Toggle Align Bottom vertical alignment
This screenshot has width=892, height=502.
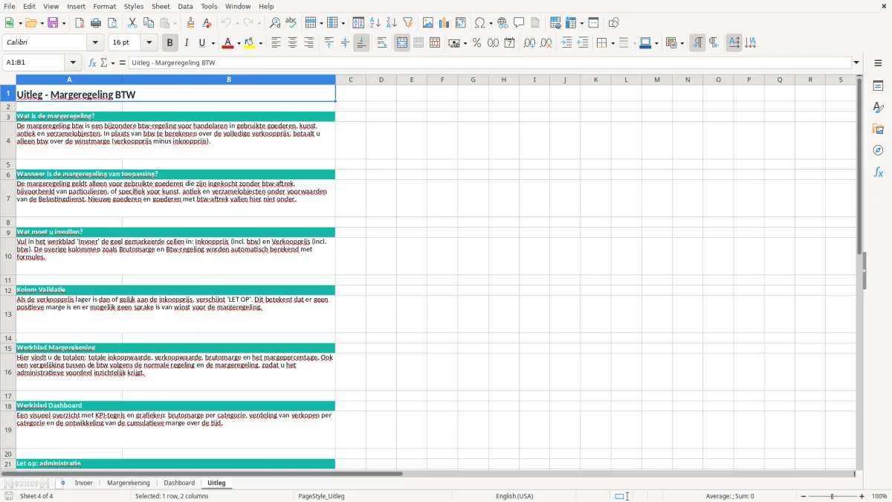pos(361,43)
